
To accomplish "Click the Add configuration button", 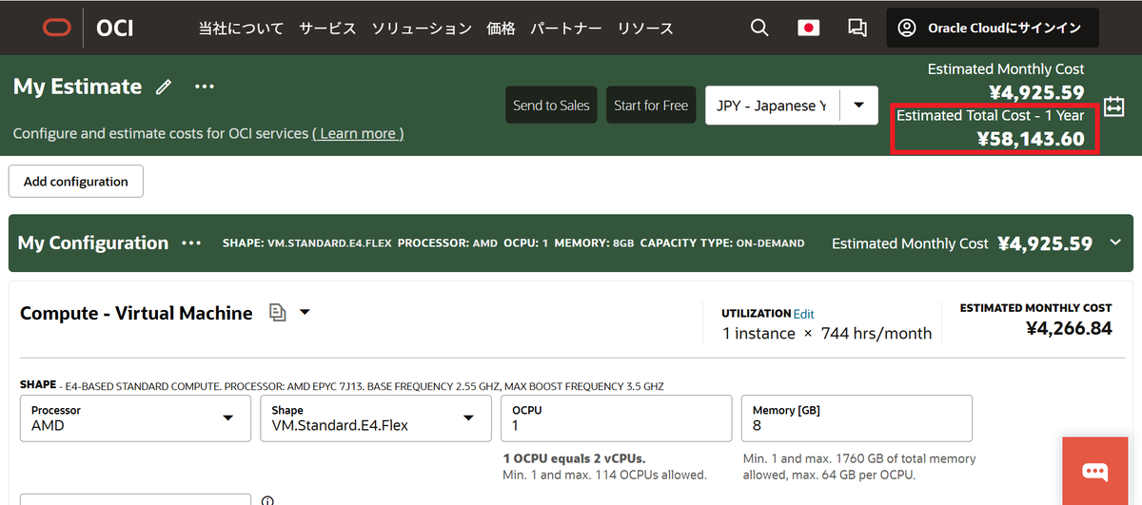I will pos(76,182).
